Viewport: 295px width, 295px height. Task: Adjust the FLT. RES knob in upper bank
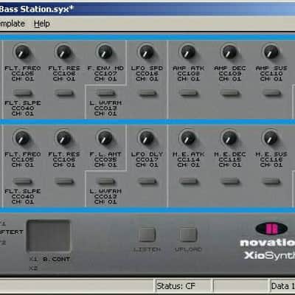click(64, 52)
